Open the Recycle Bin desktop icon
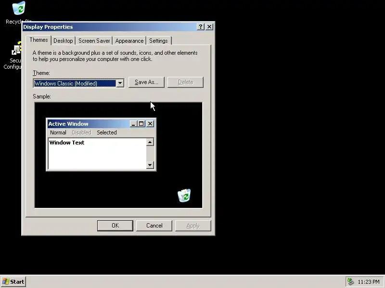The height and width of the screenshot is (288, 385). 19,8
